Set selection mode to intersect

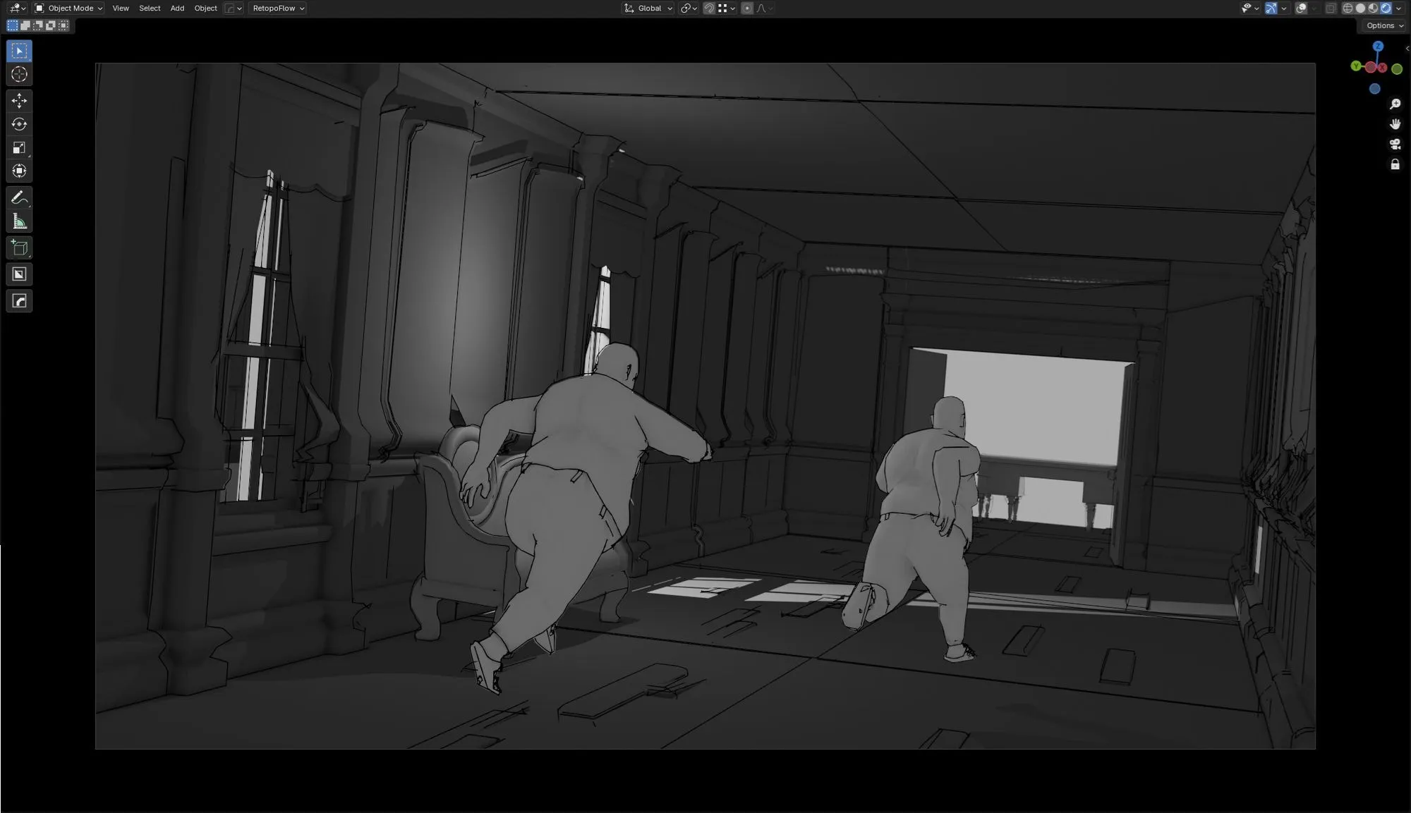(x=63, y=25)
